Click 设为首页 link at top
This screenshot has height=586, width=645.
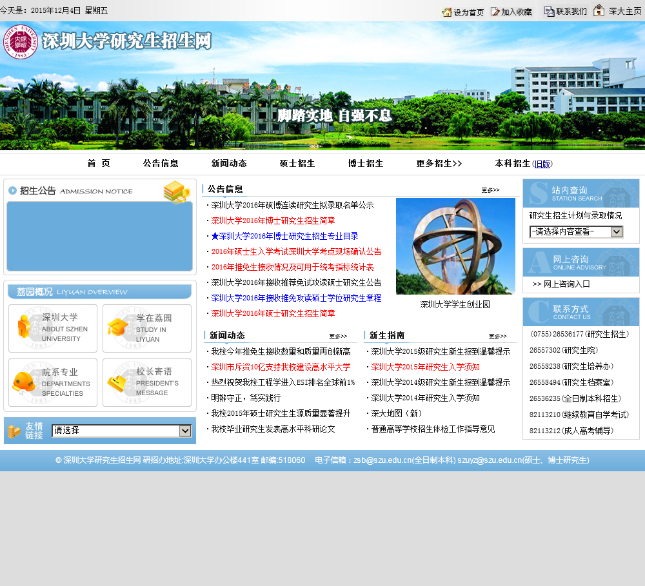(x=468, y=12)
